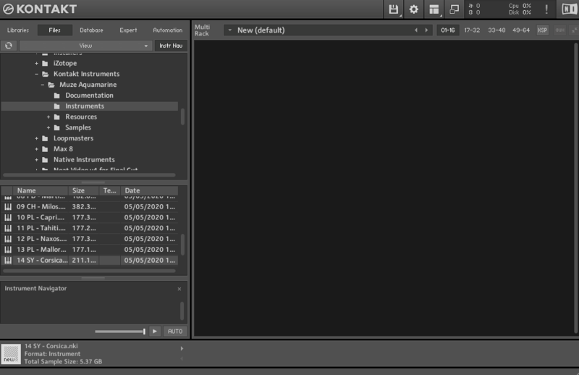
Task: Click the folder tree vertical scrollbar
Action: (x=182, y=117)
